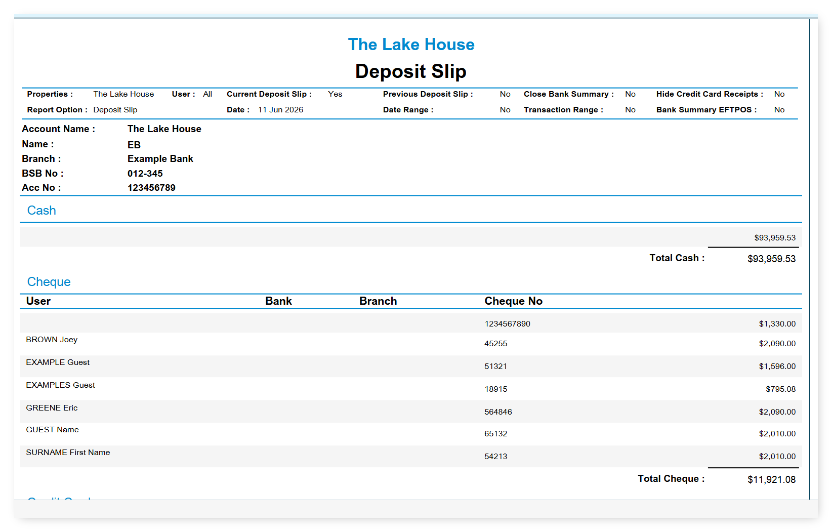832x532 pixels.
Task: Click the Date value '11 Jun 2026'
Action: tap(280, 110)
